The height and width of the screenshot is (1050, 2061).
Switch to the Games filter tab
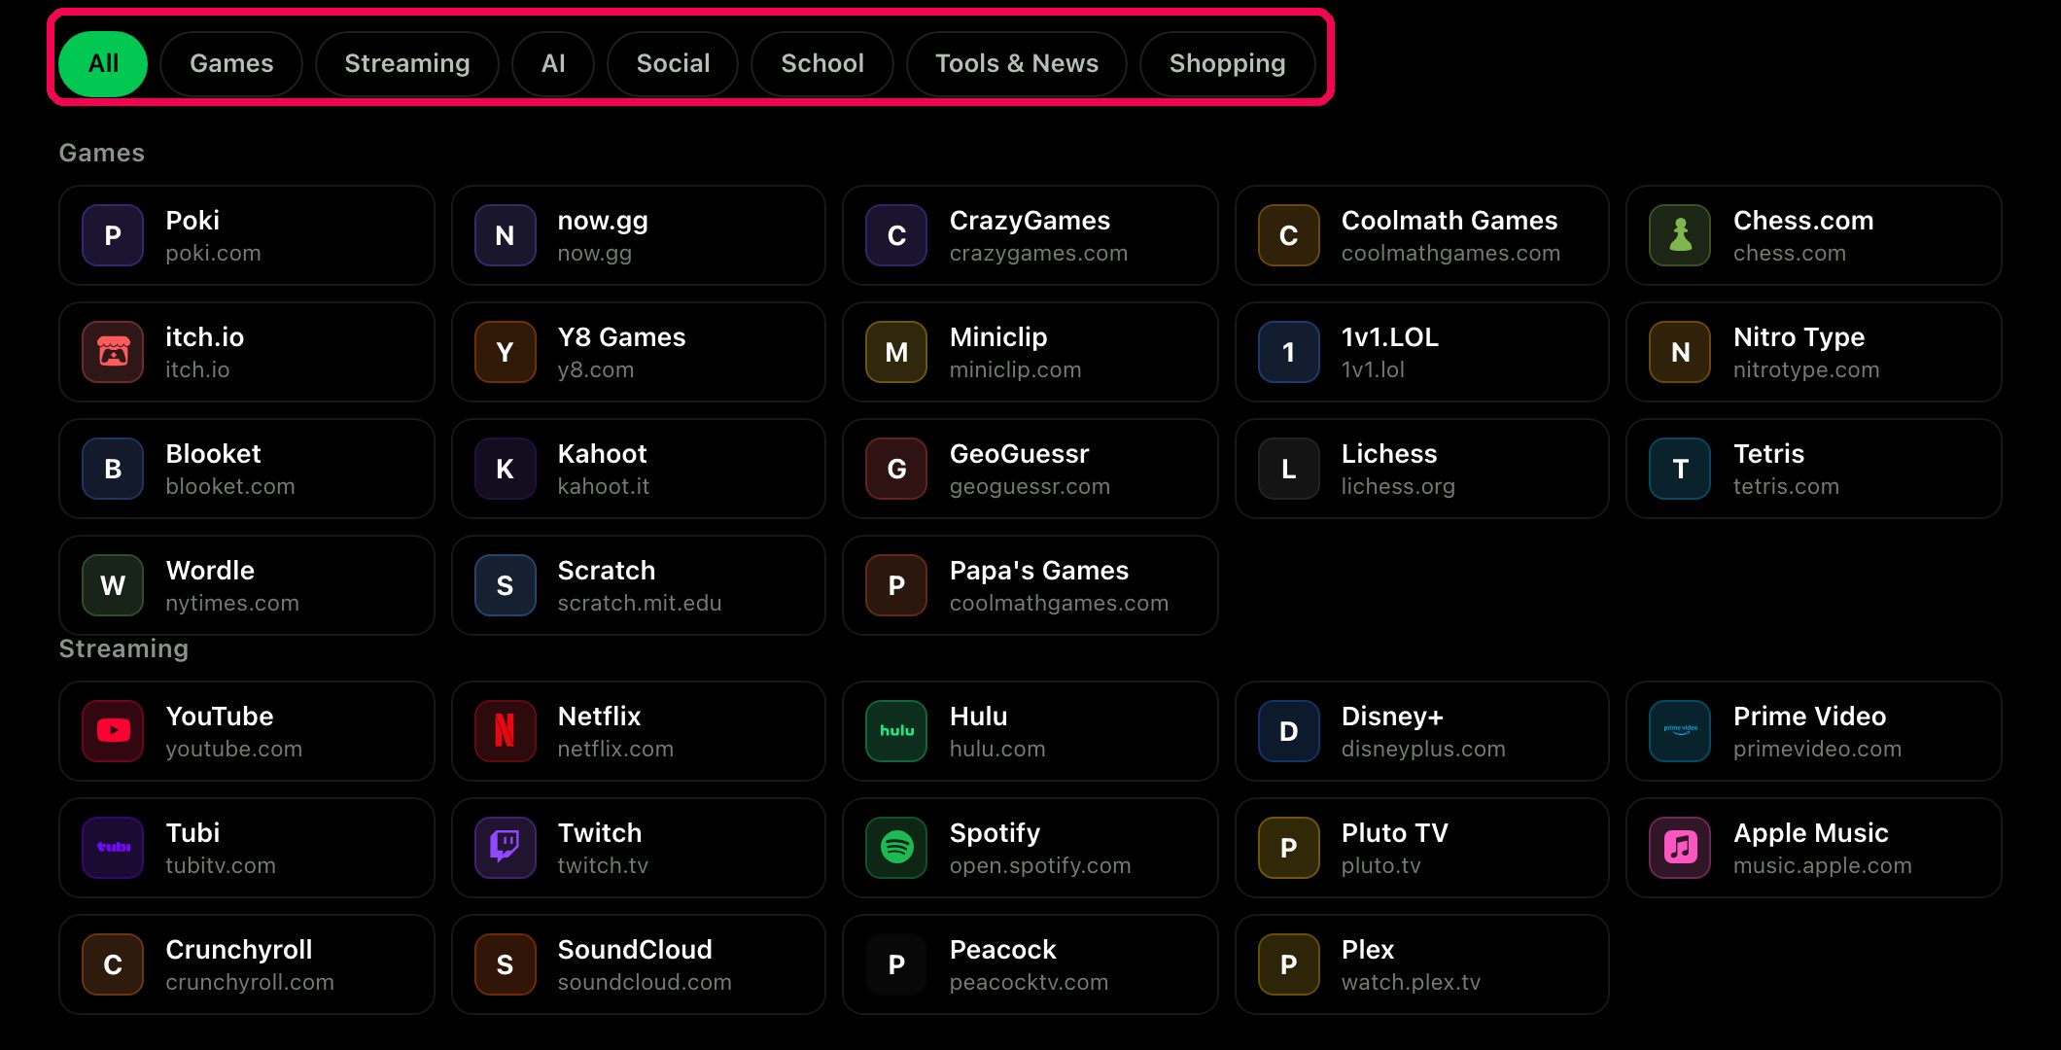pyautogui.click(x=231, y=64)
